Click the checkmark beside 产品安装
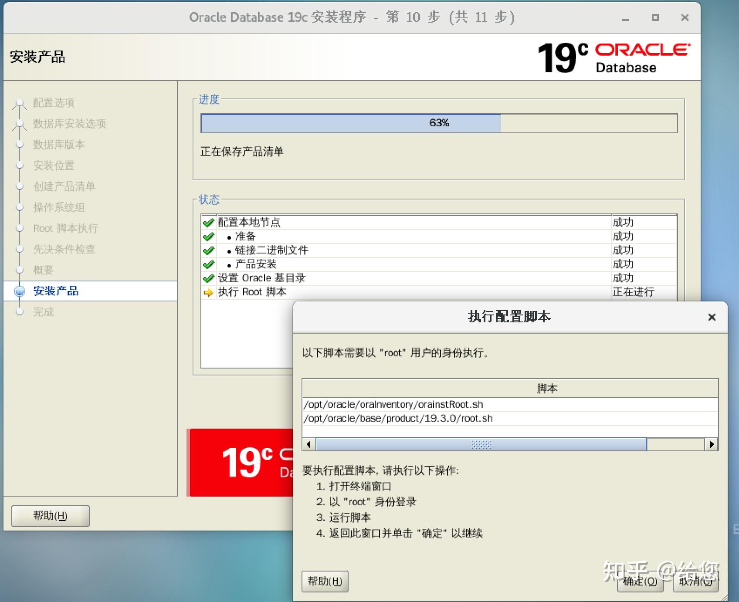The width and height of the screenshot is (739, 602). click(208, 264)
